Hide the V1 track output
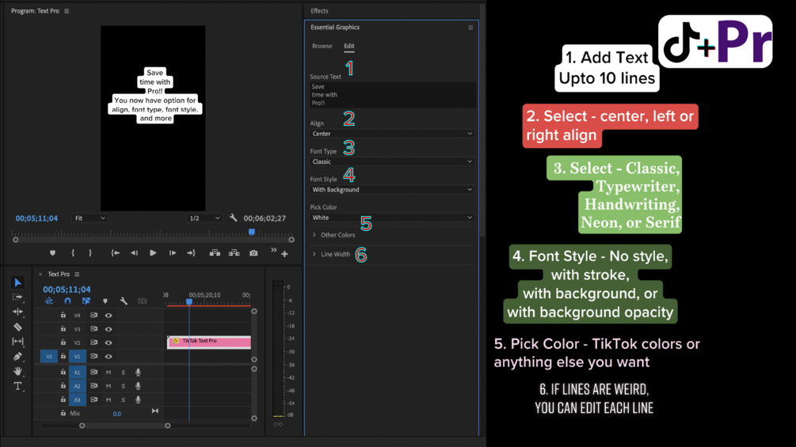This screenshot has width=796, height=447. coord(109,356)
